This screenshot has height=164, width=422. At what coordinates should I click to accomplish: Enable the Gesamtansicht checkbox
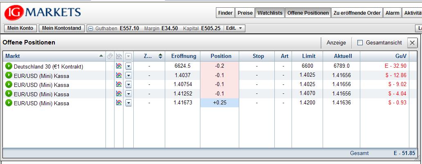pos(360,43)
